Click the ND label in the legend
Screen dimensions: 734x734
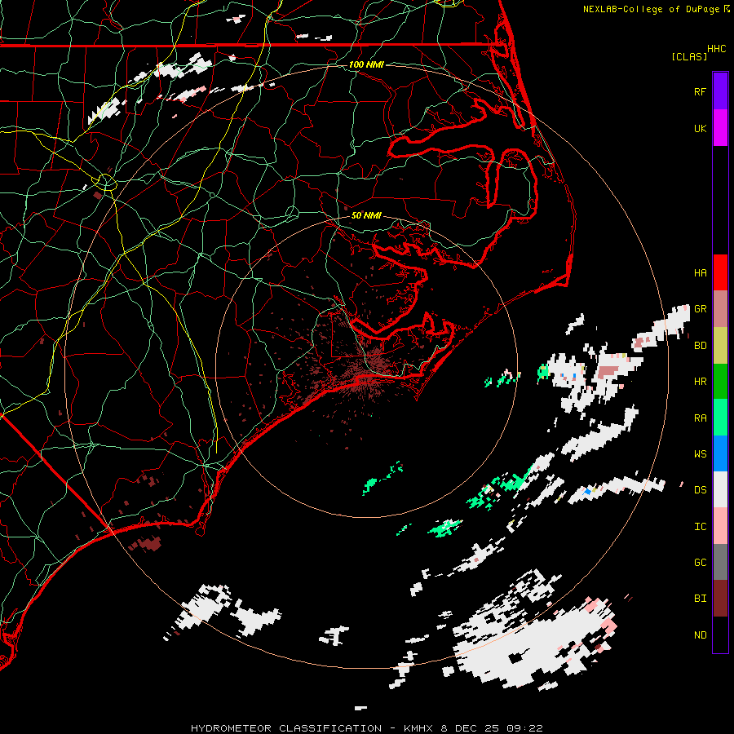[700, 635]
